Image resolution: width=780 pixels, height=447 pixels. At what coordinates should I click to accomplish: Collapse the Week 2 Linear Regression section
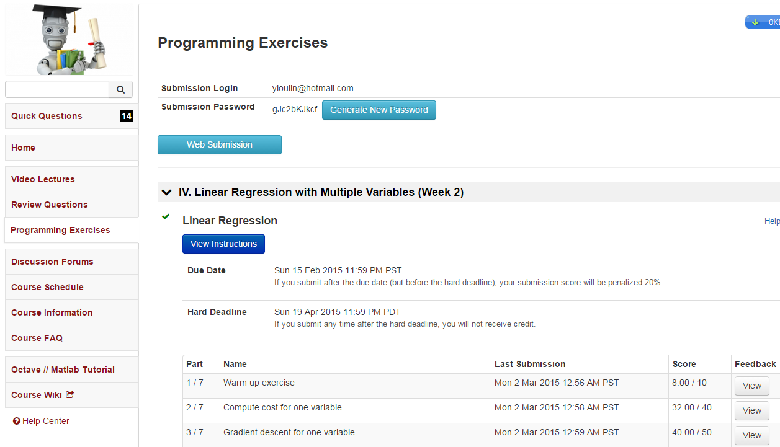(166, 192)
